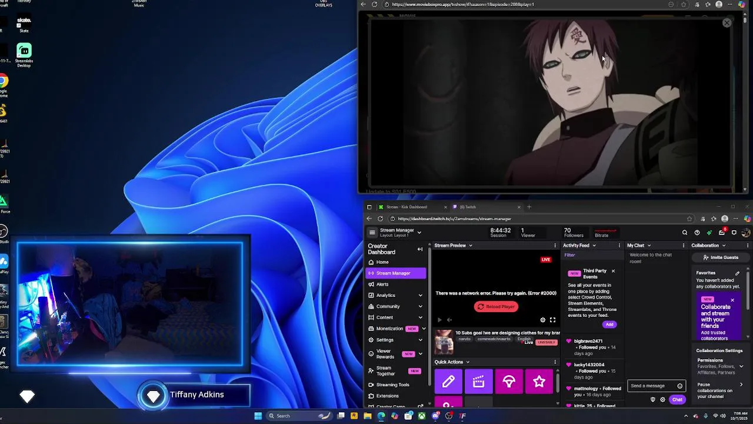
Task: Open the Twitch help icon
Action: click(697, 233)
